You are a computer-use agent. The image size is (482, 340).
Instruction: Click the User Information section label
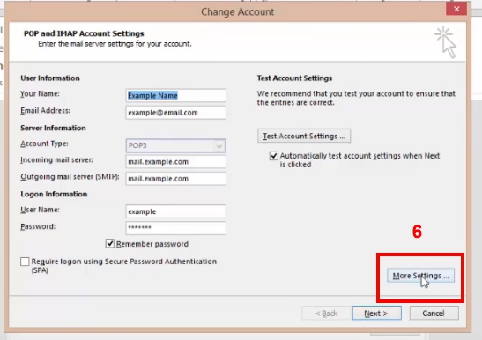click(50, 78)
